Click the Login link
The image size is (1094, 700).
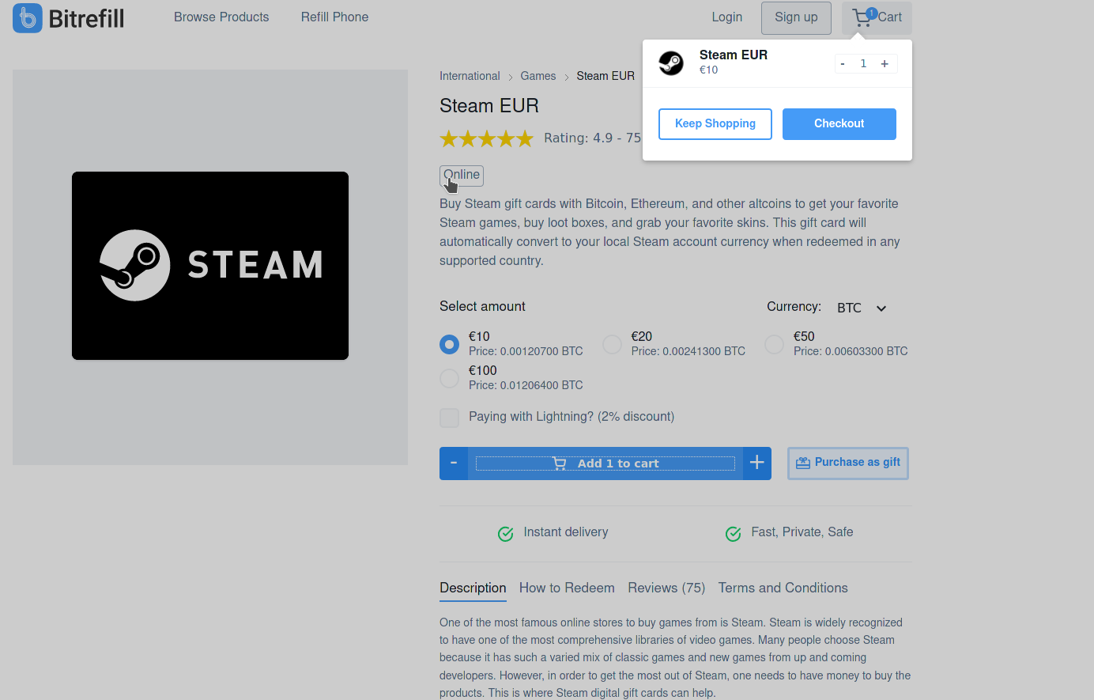pyautogui.click(x=726, y=17)
